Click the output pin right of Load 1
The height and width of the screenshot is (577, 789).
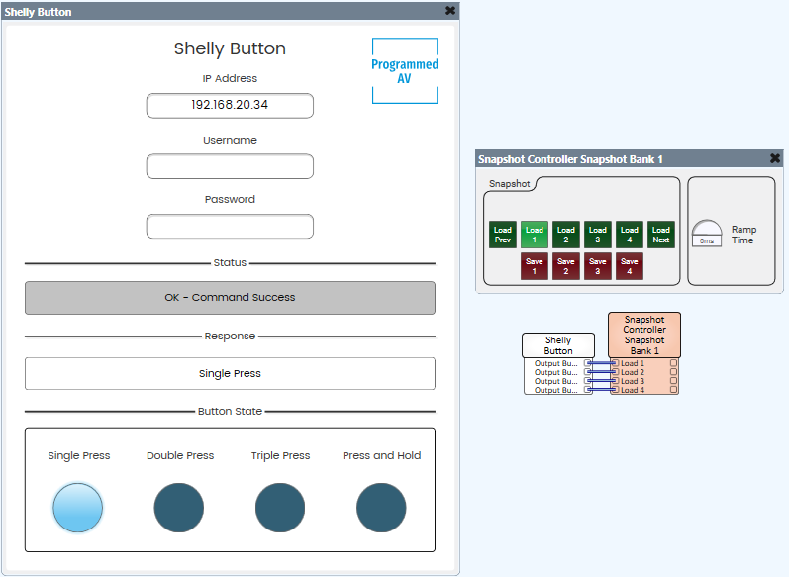[x=674, y=362]
